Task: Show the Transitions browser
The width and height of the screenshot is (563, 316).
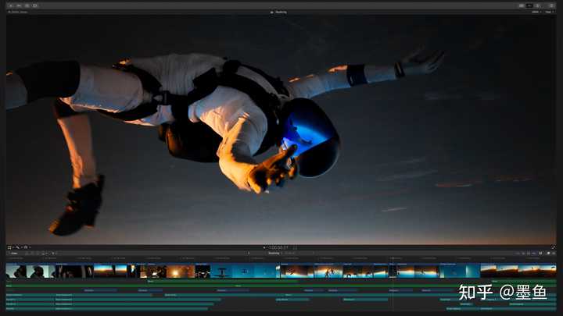Action: pyautogui.click(x=554, y=254)
